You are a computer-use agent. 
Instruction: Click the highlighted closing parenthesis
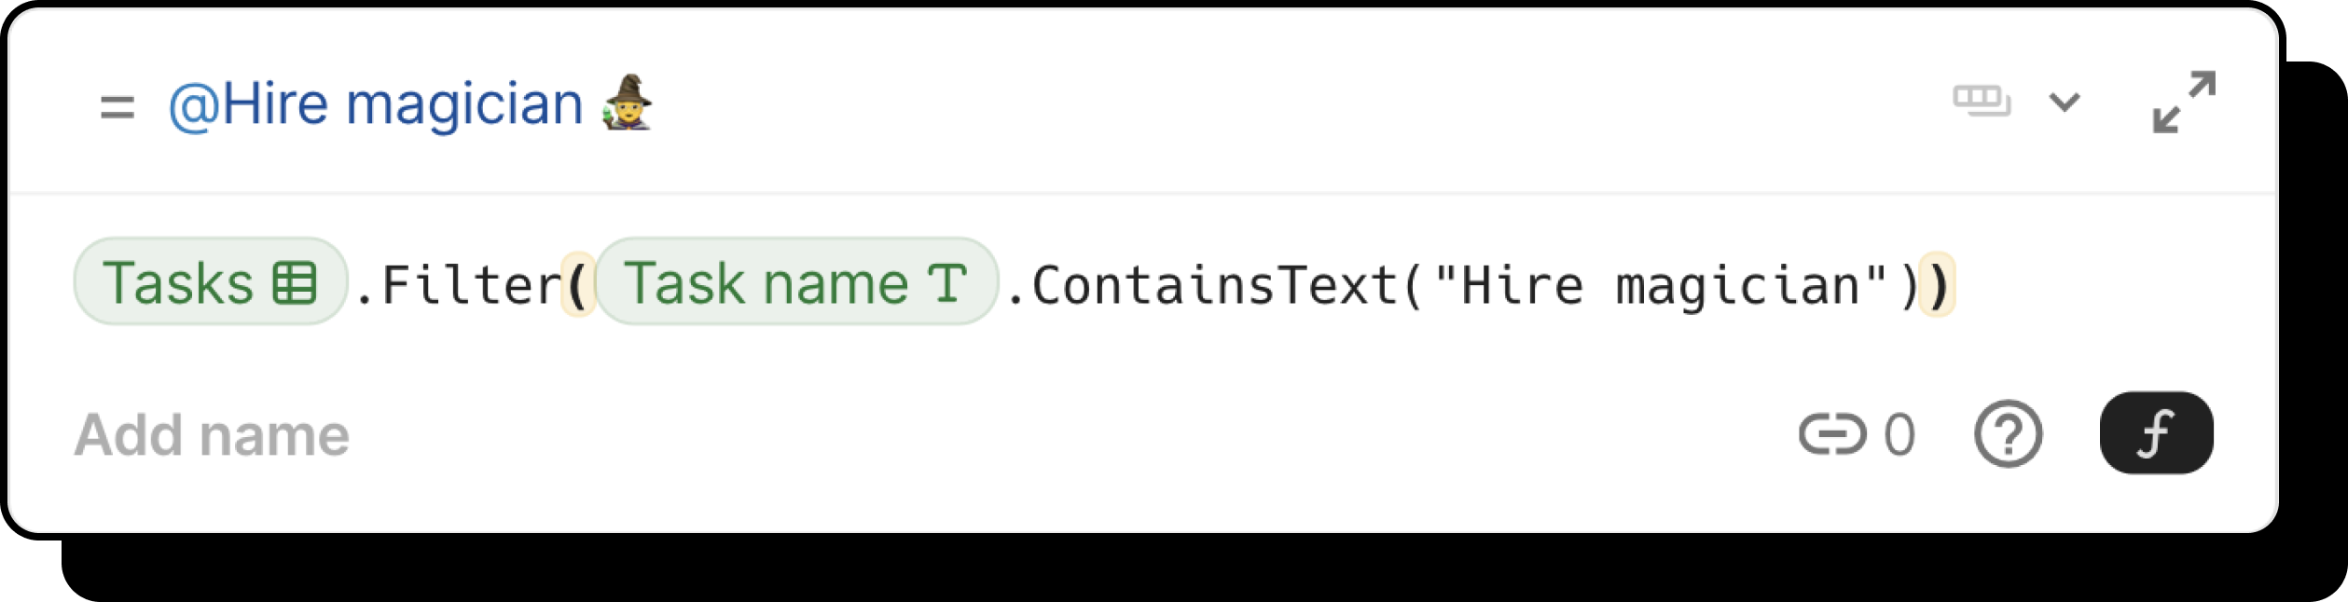click(1938, 285)
